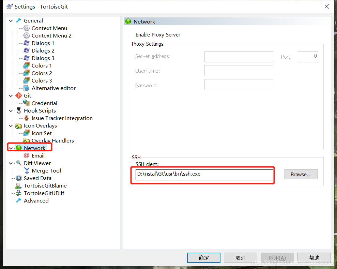Click the Password input field
This screenshot has width=337, height=269.
pyautogui.click(x=239, y=85)
